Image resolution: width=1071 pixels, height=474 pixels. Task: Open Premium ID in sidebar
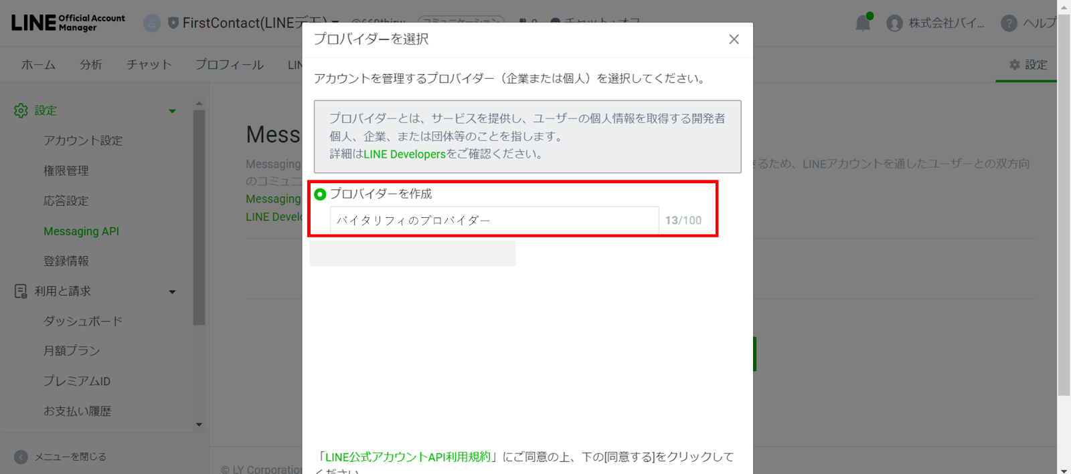(x=77, y=381)
